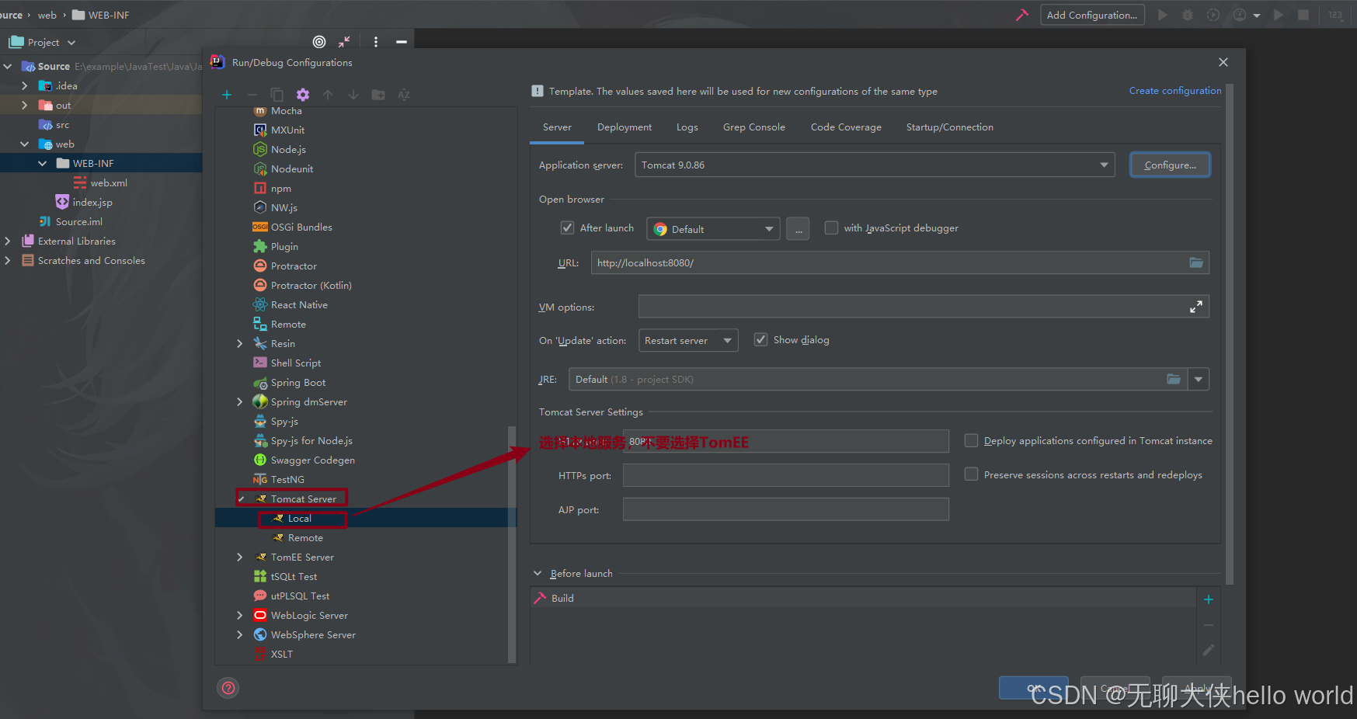Click the locate target icon in Project panel
The height and width of the screenshot is (719, 1357).
(319, 42)
